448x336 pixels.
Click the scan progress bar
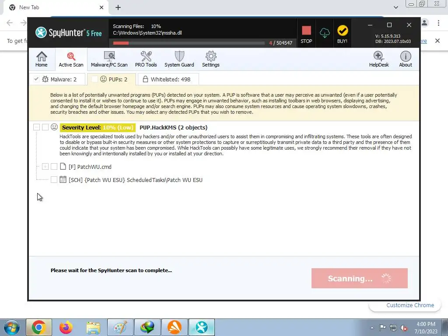coord(189,43)
